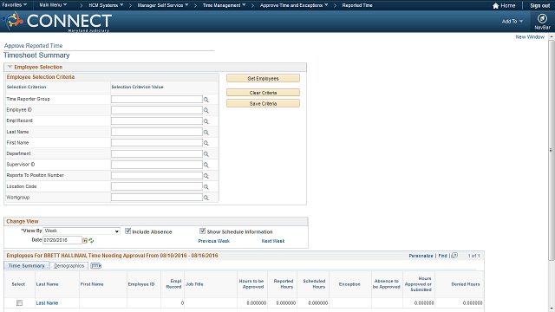Toggle the Include Absence checkbox
Viewport: 555px width, 312px height.
tap(127, 231)
